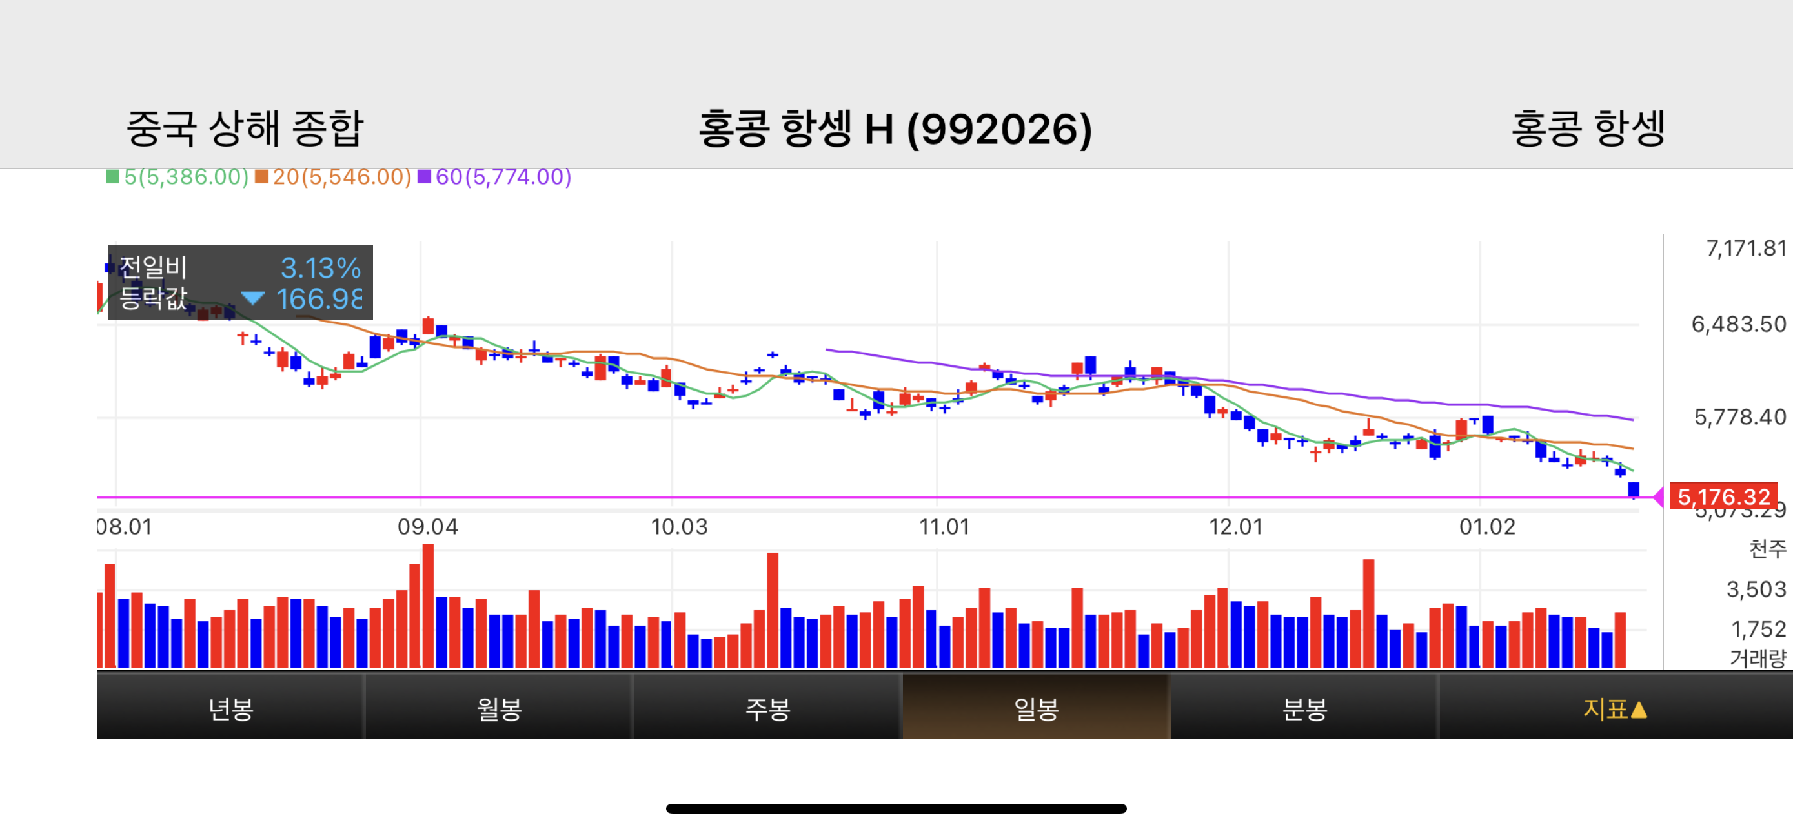1793x829 pixels.
Task: Select the 일봉 daily chart tab
Action: pyautogui.click(x=1036, y=708)
